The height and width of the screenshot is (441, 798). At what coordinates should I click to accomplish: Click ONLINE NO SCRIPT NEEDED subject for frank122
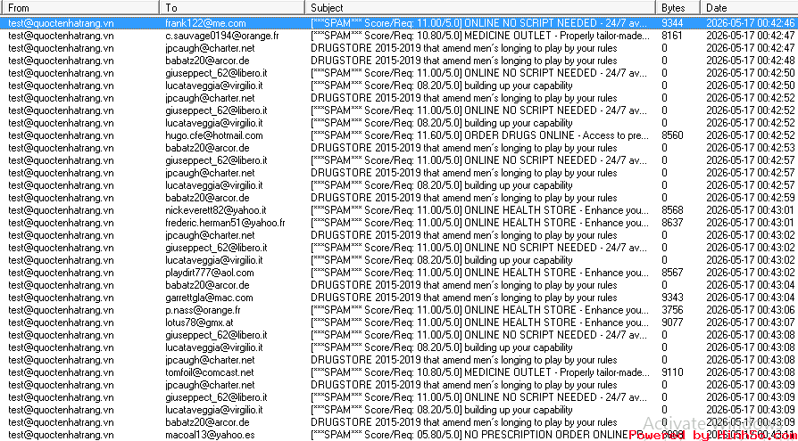click(x=479, y=23)
